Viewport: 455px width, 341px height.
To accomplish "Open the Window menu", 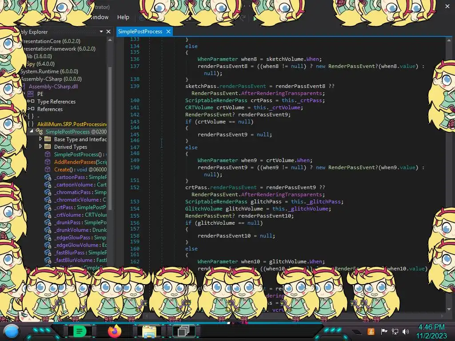I will [99, 17].
